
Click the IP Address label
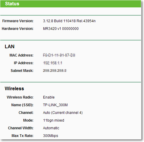pyautogui.click(x=23, y=63)
